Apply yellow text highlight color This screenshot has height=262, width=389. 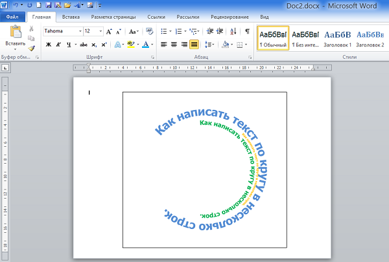click(131, 45)
